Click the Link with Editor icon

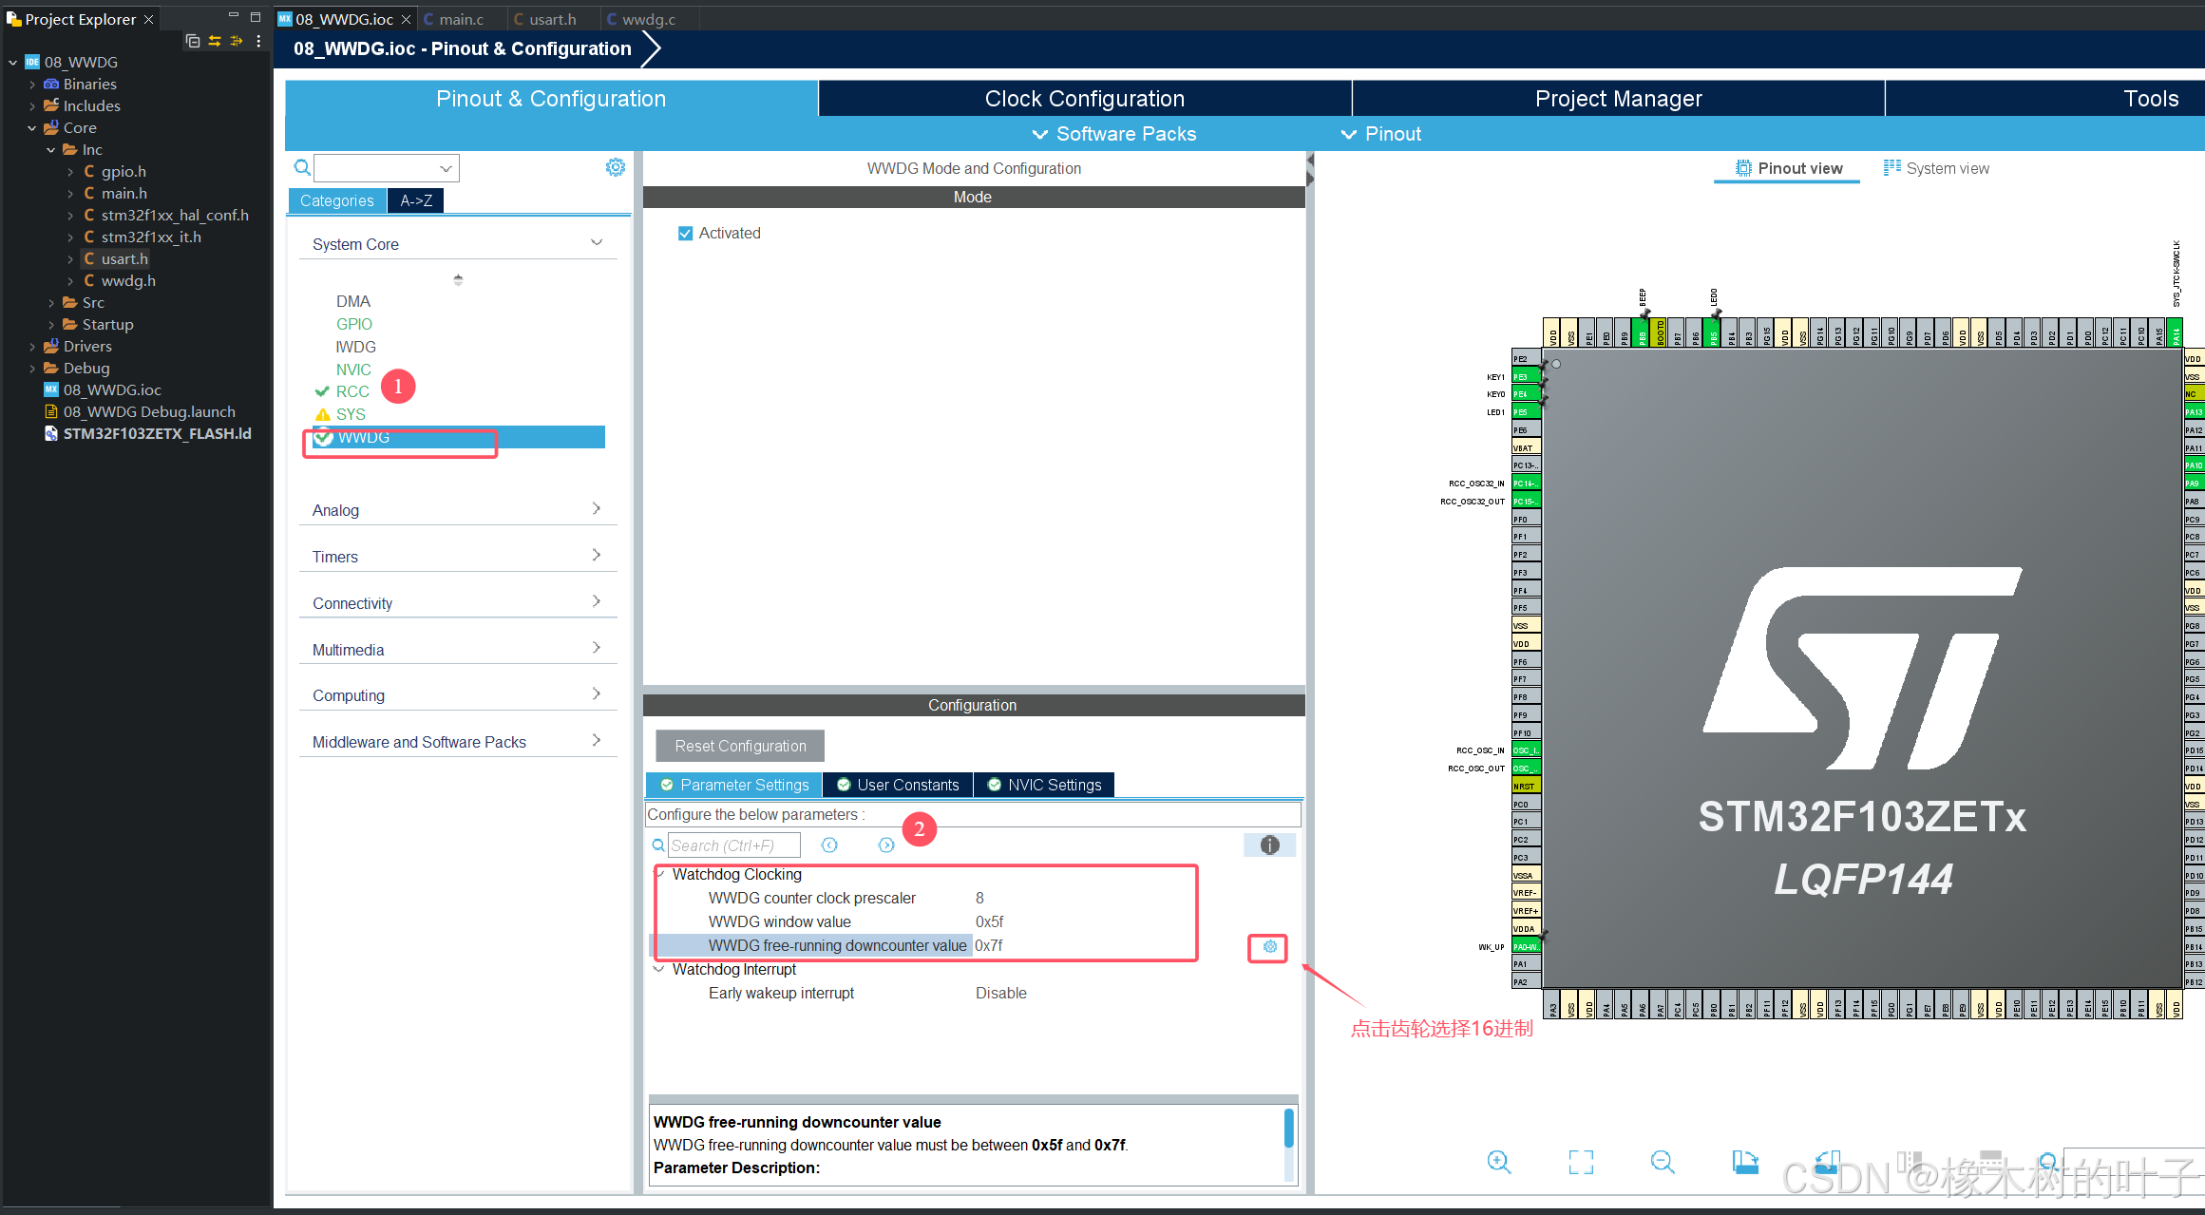pos(215,41)
